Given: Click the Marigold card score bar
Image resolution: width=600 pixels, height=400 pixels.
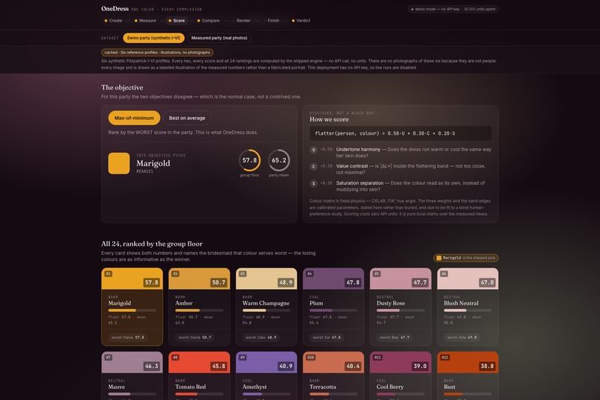Looking at the screenshot, I should (132, 311).
